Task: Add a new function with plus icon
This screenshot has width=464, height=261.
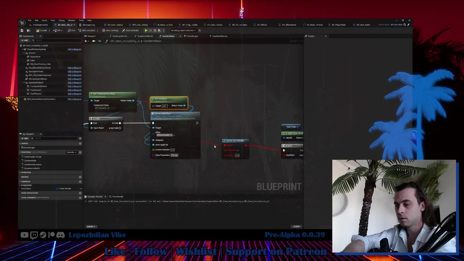Action: click(80, 152)
